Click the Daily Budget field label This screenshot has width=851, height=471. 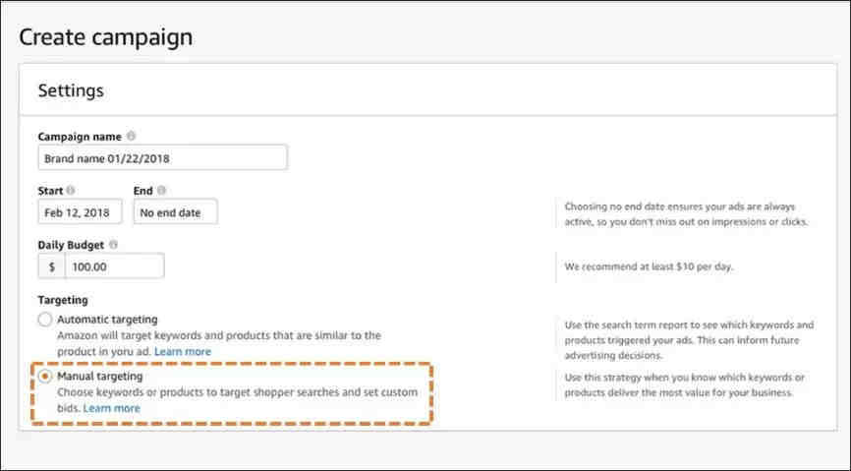[x=71, y=245]
